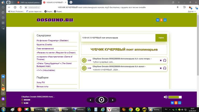199x112 pixels.
Task: Adjust the player volume slider
Action: 175,97
